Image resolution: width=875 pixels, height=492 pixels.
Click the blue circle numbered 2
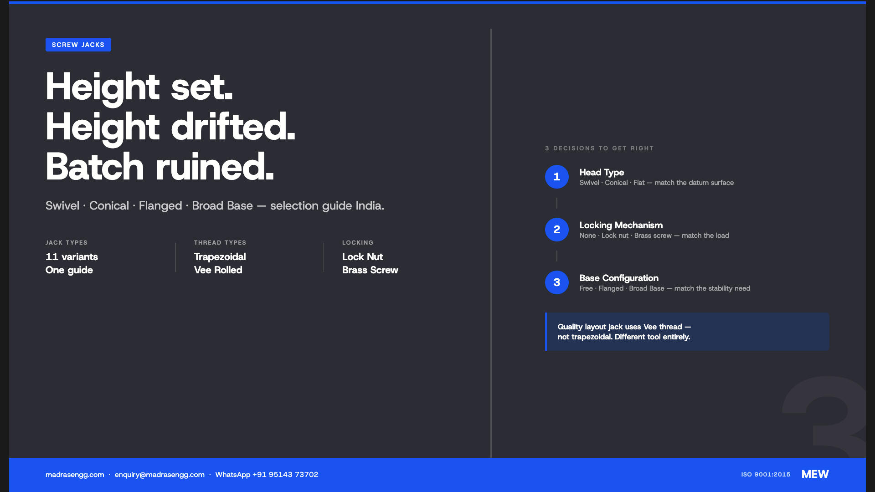tap(556, 230)
